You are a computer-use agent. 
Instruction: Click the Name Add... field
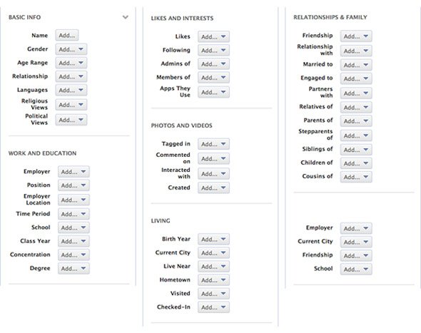pos(67,35)
